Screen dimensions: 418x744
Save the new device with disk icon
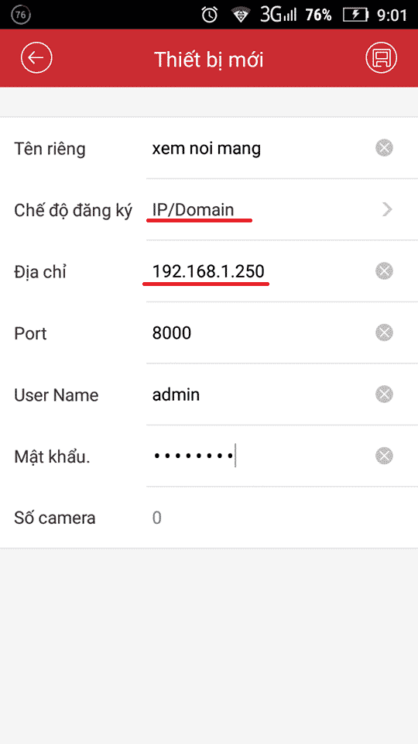pyautogui.click(x=381, y=58)
